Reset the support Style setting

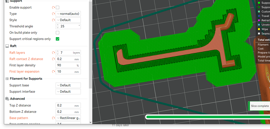53,20
